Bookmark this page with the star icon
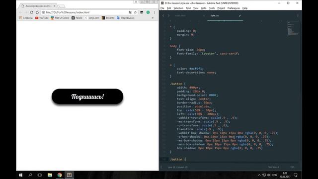318x179 pixels. tap(136, 12)
